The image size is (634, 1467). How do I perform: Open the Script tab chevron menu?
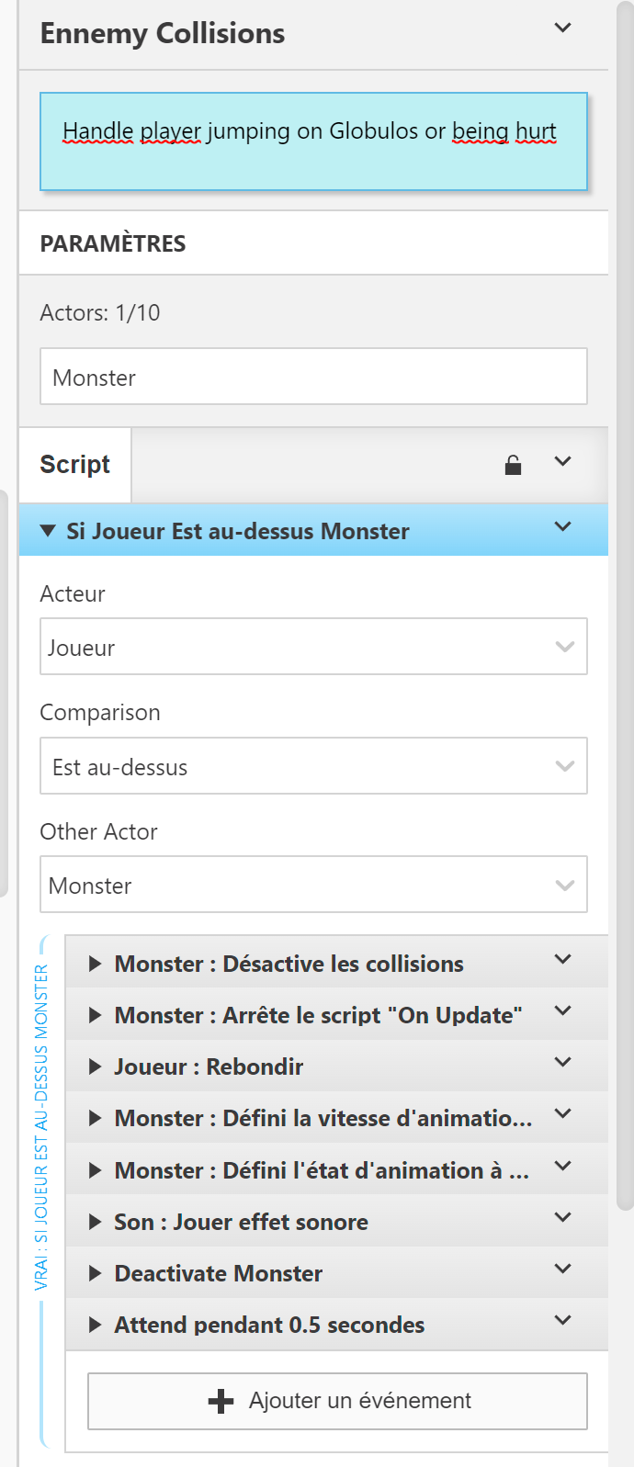563,461
